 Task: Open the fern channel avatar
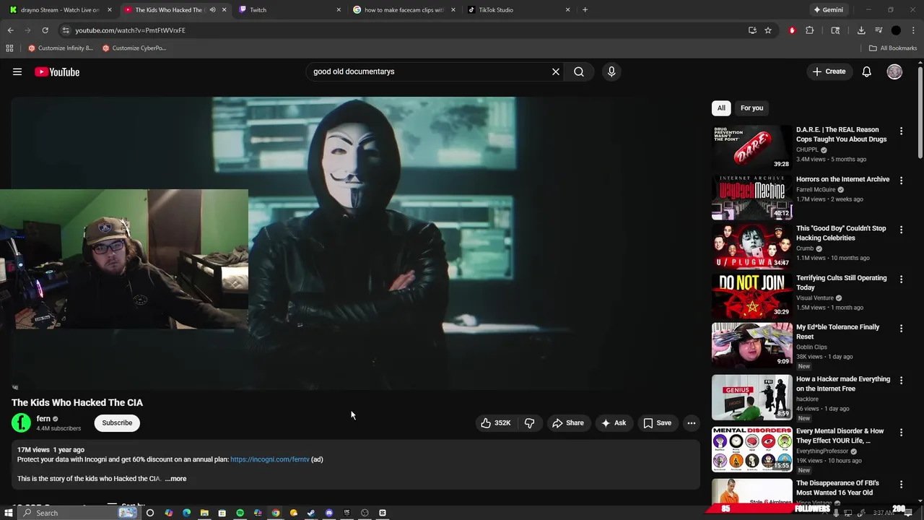(22, 422)
